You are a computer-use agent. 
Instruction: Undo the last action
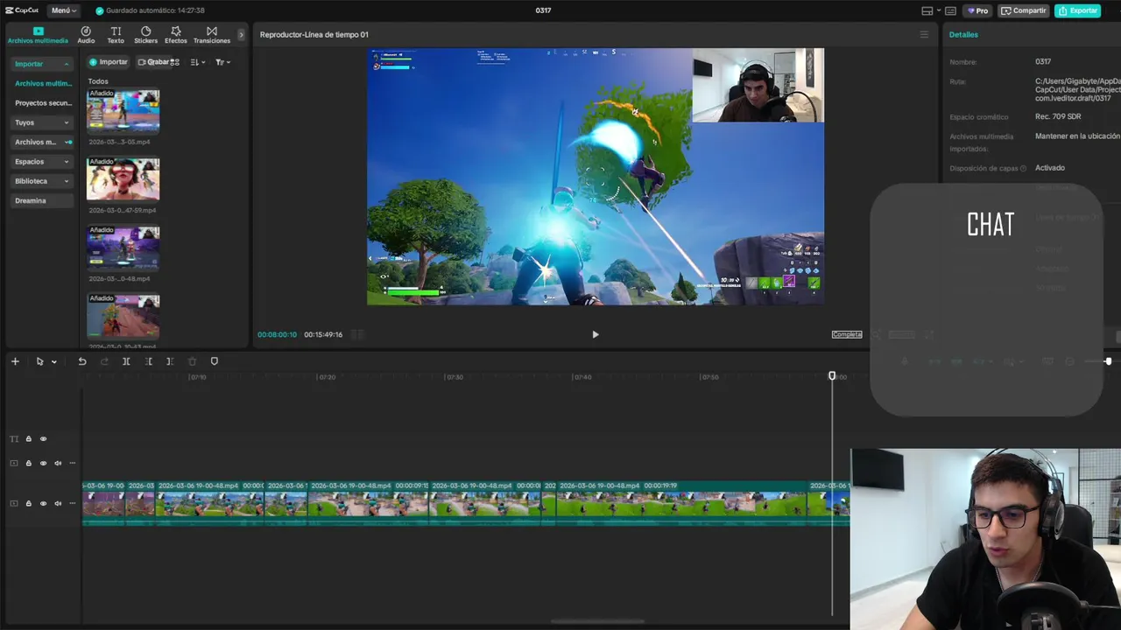(x=82, y=361)
